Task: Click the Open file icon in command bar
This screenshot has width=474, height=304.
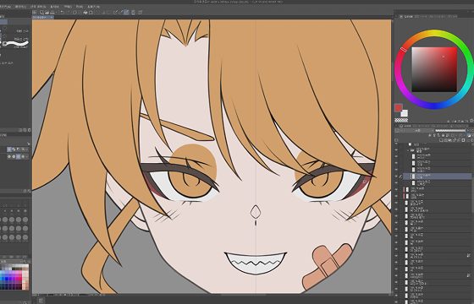Action: [x=47, y=13]
